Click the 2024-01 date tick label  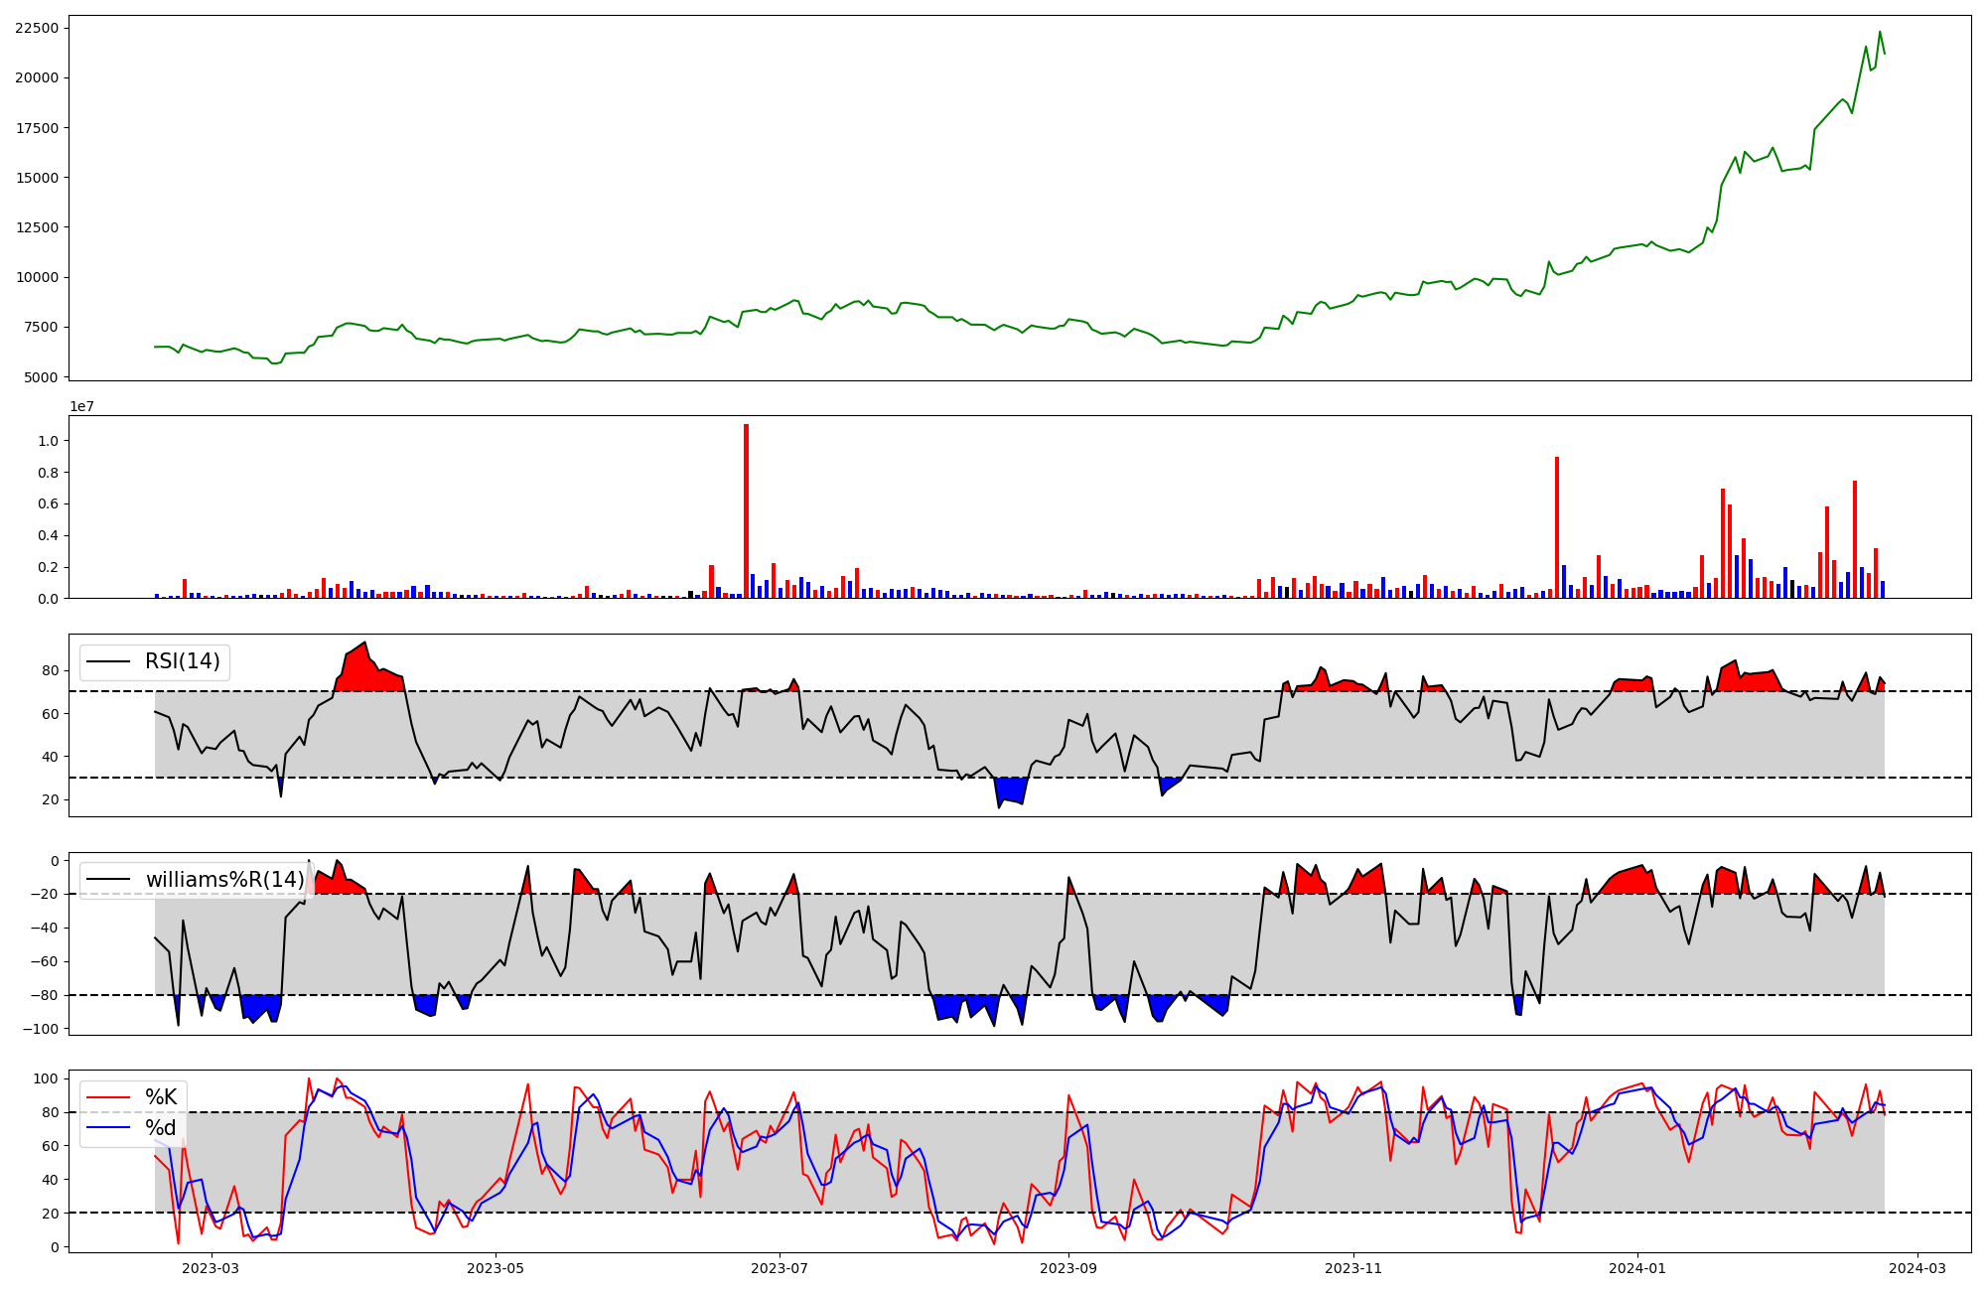click(1636, 1268)
